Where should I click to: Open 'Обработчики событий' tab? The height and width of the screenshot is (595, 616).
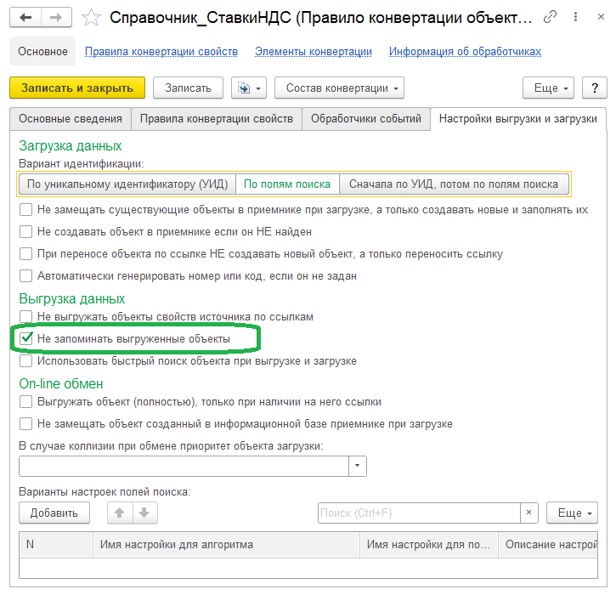[x=366, y=119]
